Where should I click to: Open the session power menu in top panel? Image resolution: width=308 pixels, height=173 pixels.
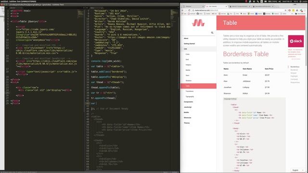(x=300, y=1)
